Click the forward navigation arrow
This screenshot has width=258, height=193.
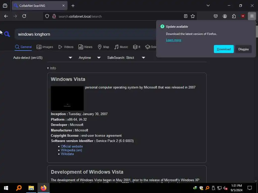coord(15,16)
